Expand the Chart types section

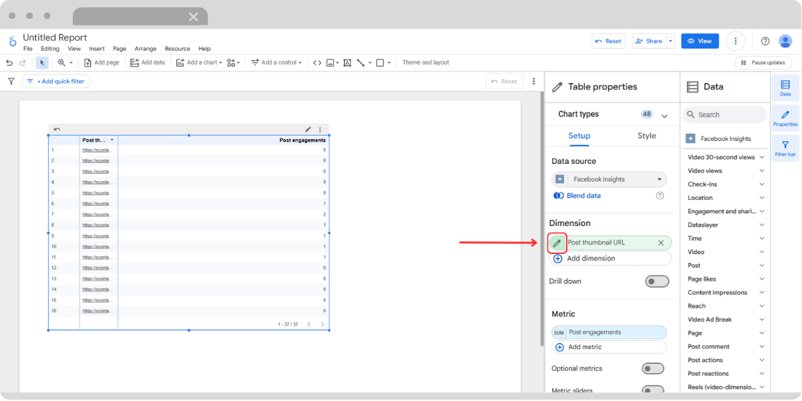coord(664,115)
